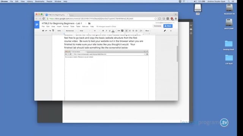Open the font size 14 dropdown

click(96, 31)
